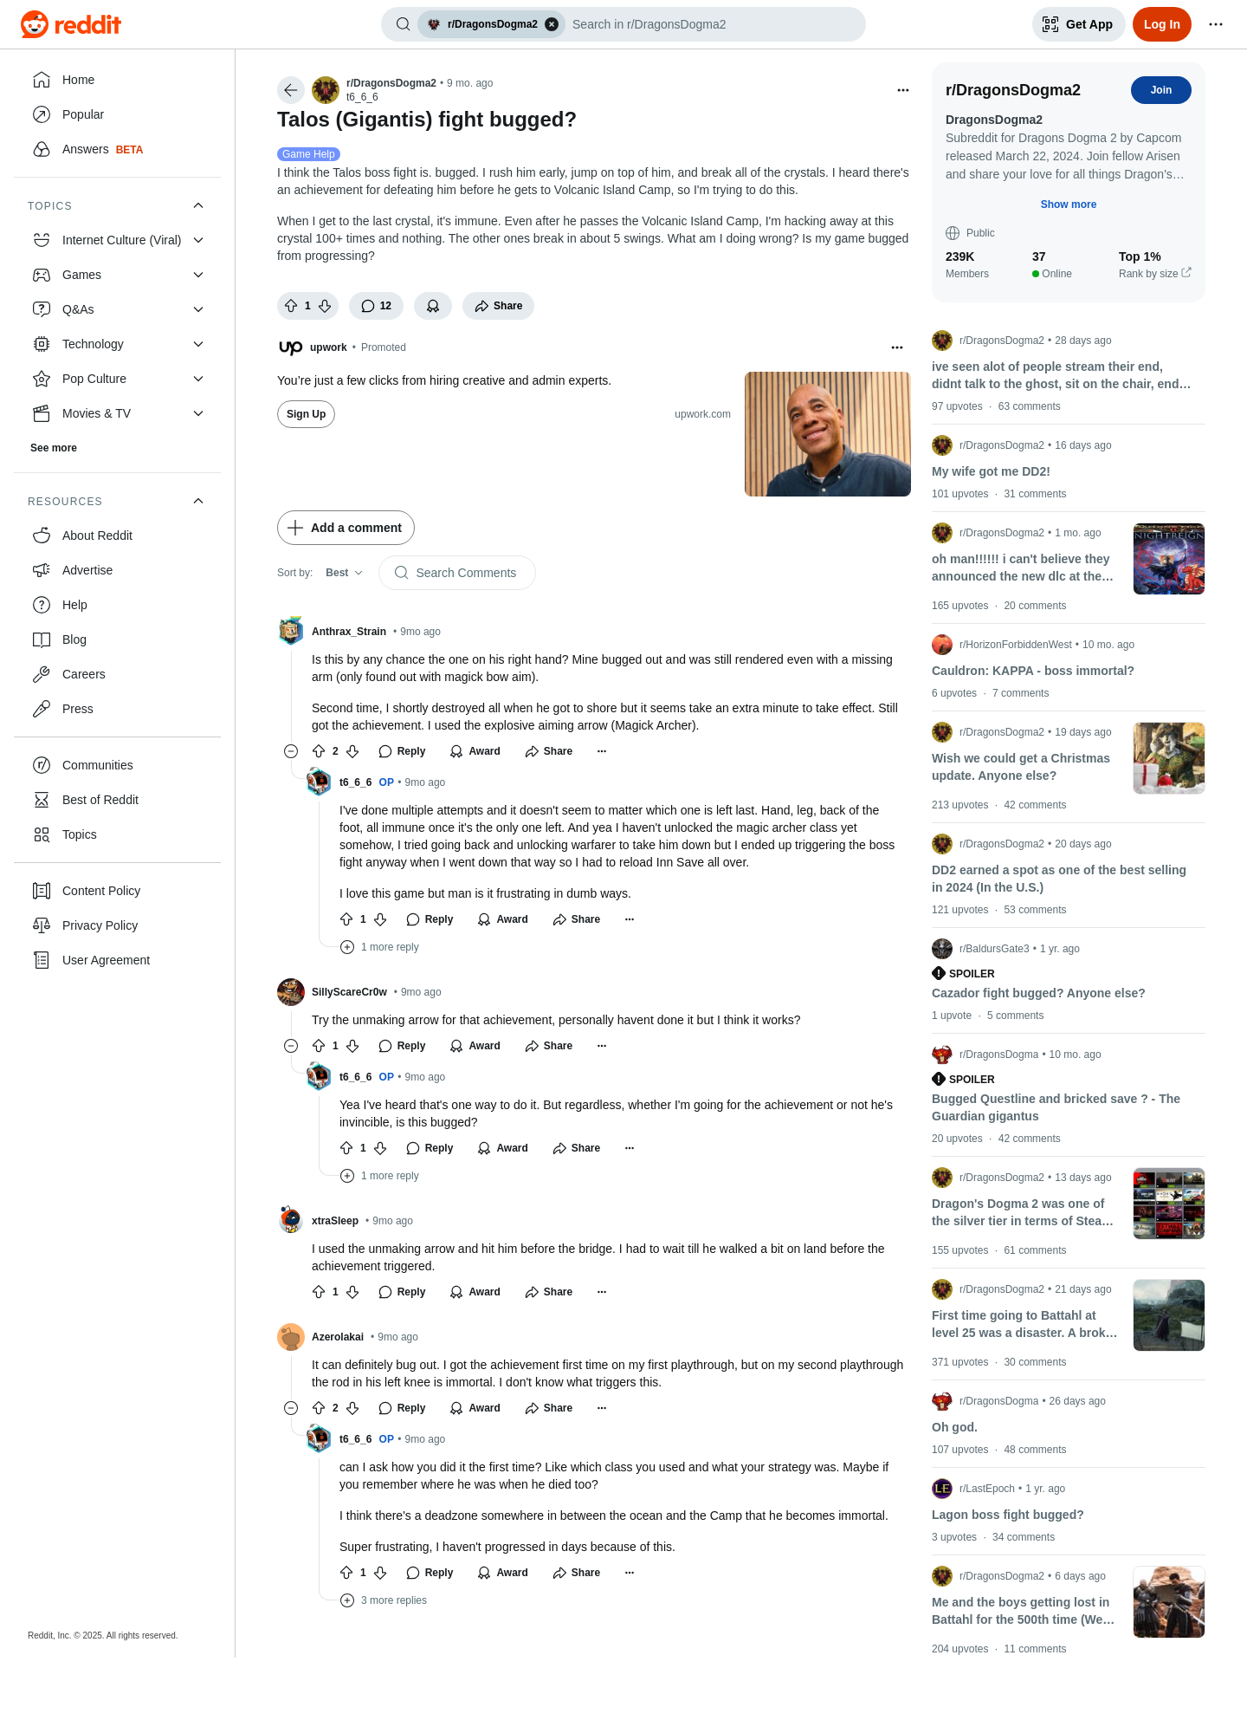Clear the r/DragonsDogma2 search filter chip

552,24
